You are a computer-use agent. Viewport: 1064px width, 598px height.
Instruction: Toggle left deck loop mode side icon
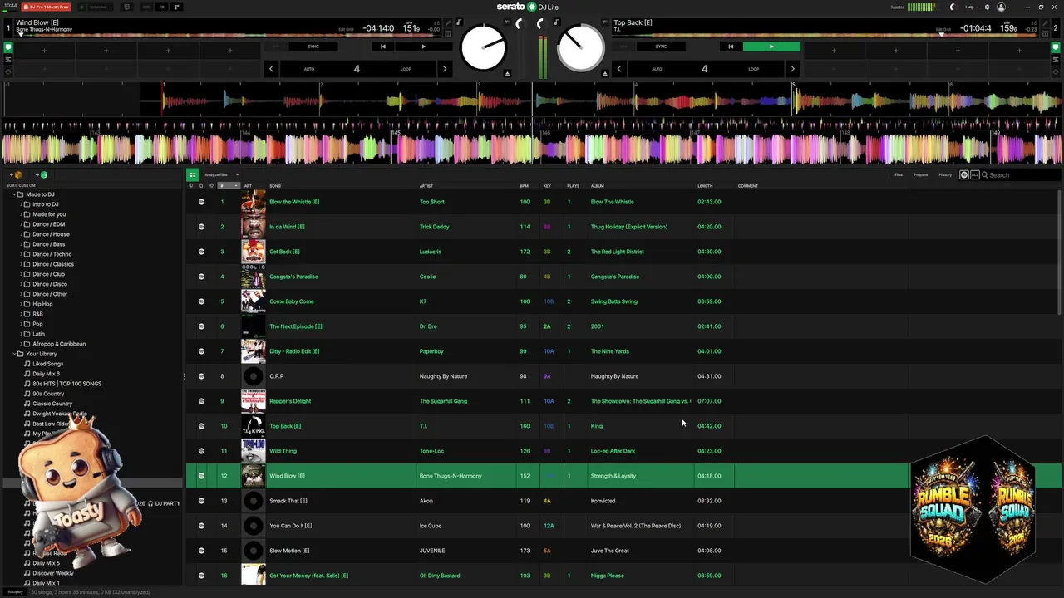8,71
